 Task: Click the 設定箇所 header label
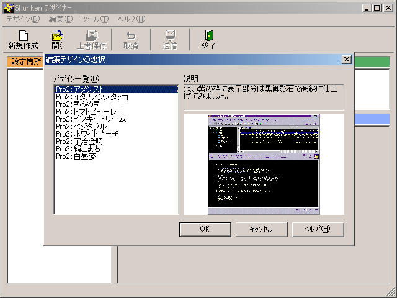[26, 62]
